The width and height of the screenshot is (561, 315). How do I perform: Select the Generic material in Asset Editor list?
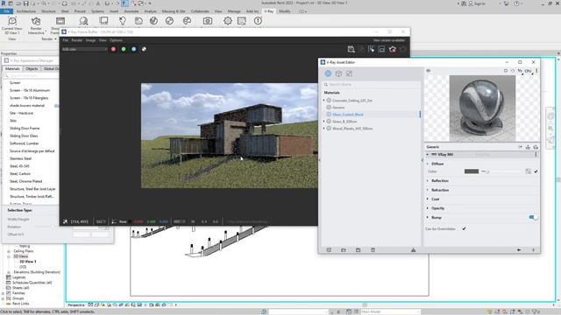click(338, 108)
